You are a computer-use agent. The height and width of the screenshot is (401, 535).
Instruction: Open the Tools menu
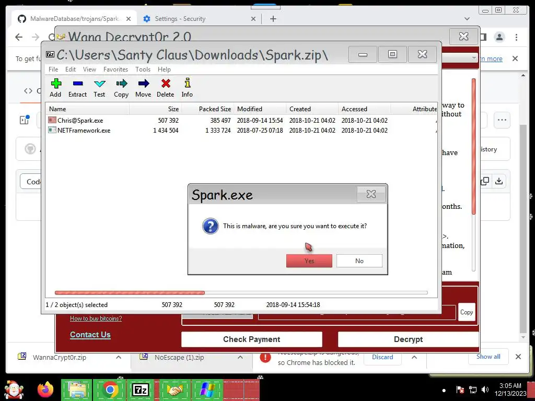(x=143, y=69)
